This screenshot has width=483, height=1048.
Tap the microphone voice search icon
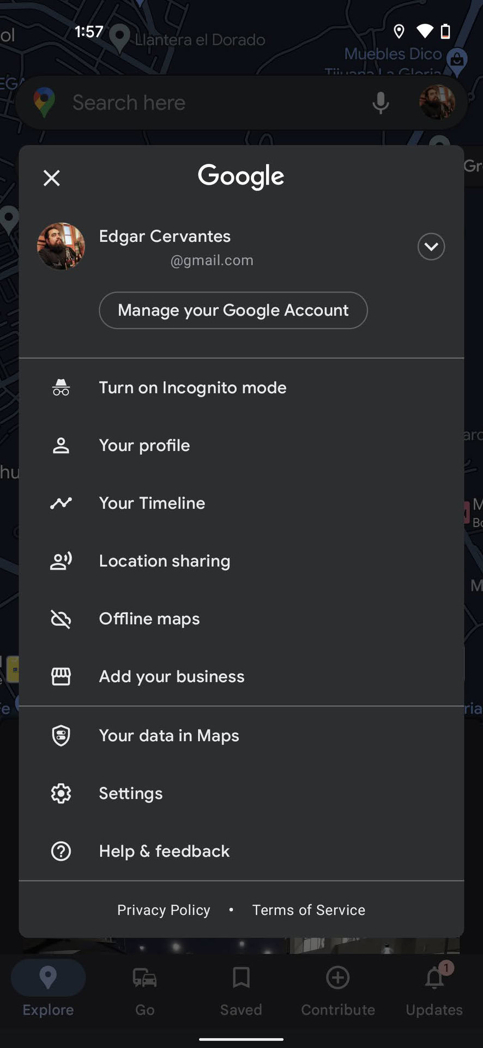[381, 103]
